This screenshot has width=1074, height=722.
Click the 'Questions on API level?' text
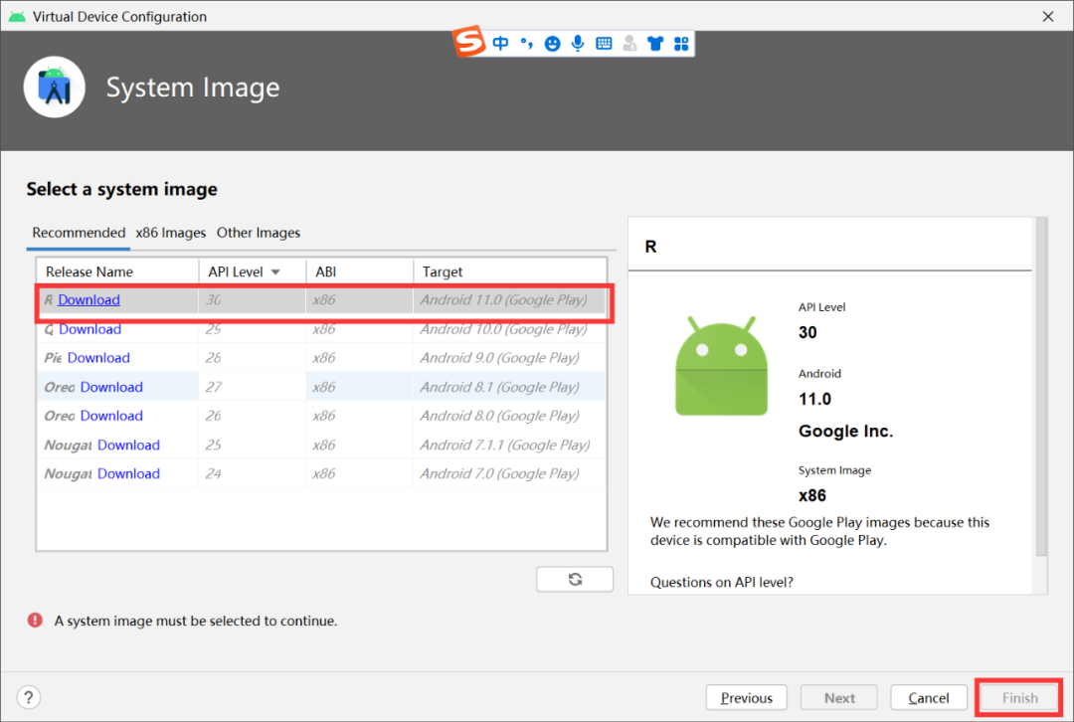[x=721, y=582]
